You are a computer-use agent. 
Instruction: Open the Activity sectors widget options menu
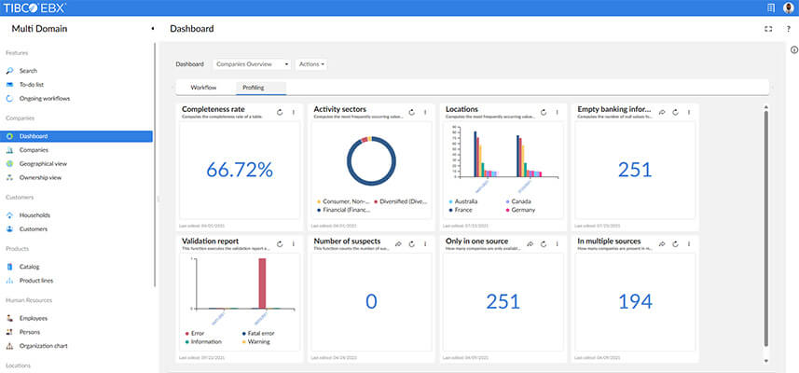pos(425,112)
